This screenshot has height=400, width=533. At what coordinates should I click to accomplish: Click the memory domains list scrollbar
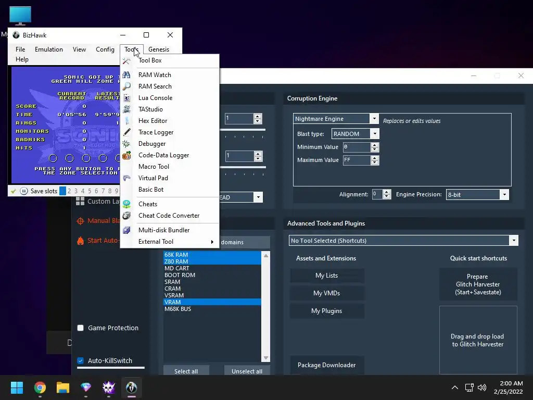tap(266, 306)
